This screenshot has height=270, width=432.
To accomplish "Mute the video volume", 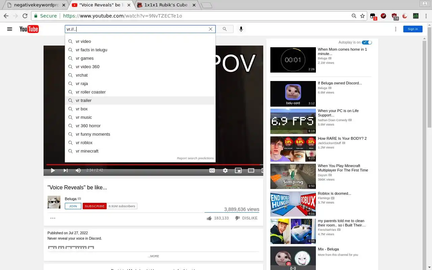I will (x=78, y=170).
